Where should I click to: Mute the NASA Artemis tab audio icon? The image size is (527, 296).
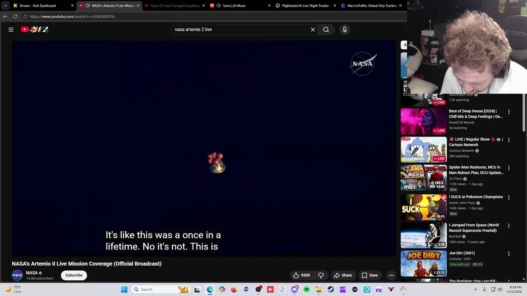(87, 6)
